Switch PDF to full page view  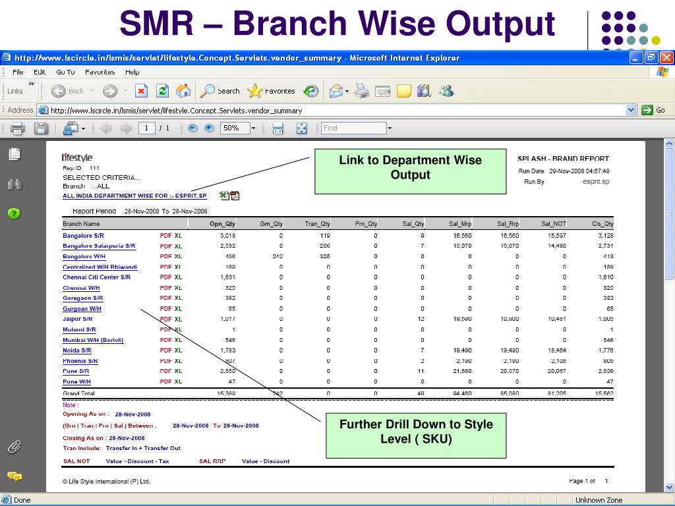point(302,128)
